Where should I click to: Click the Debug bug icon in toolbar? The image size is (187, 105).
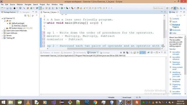pos(57,8)
